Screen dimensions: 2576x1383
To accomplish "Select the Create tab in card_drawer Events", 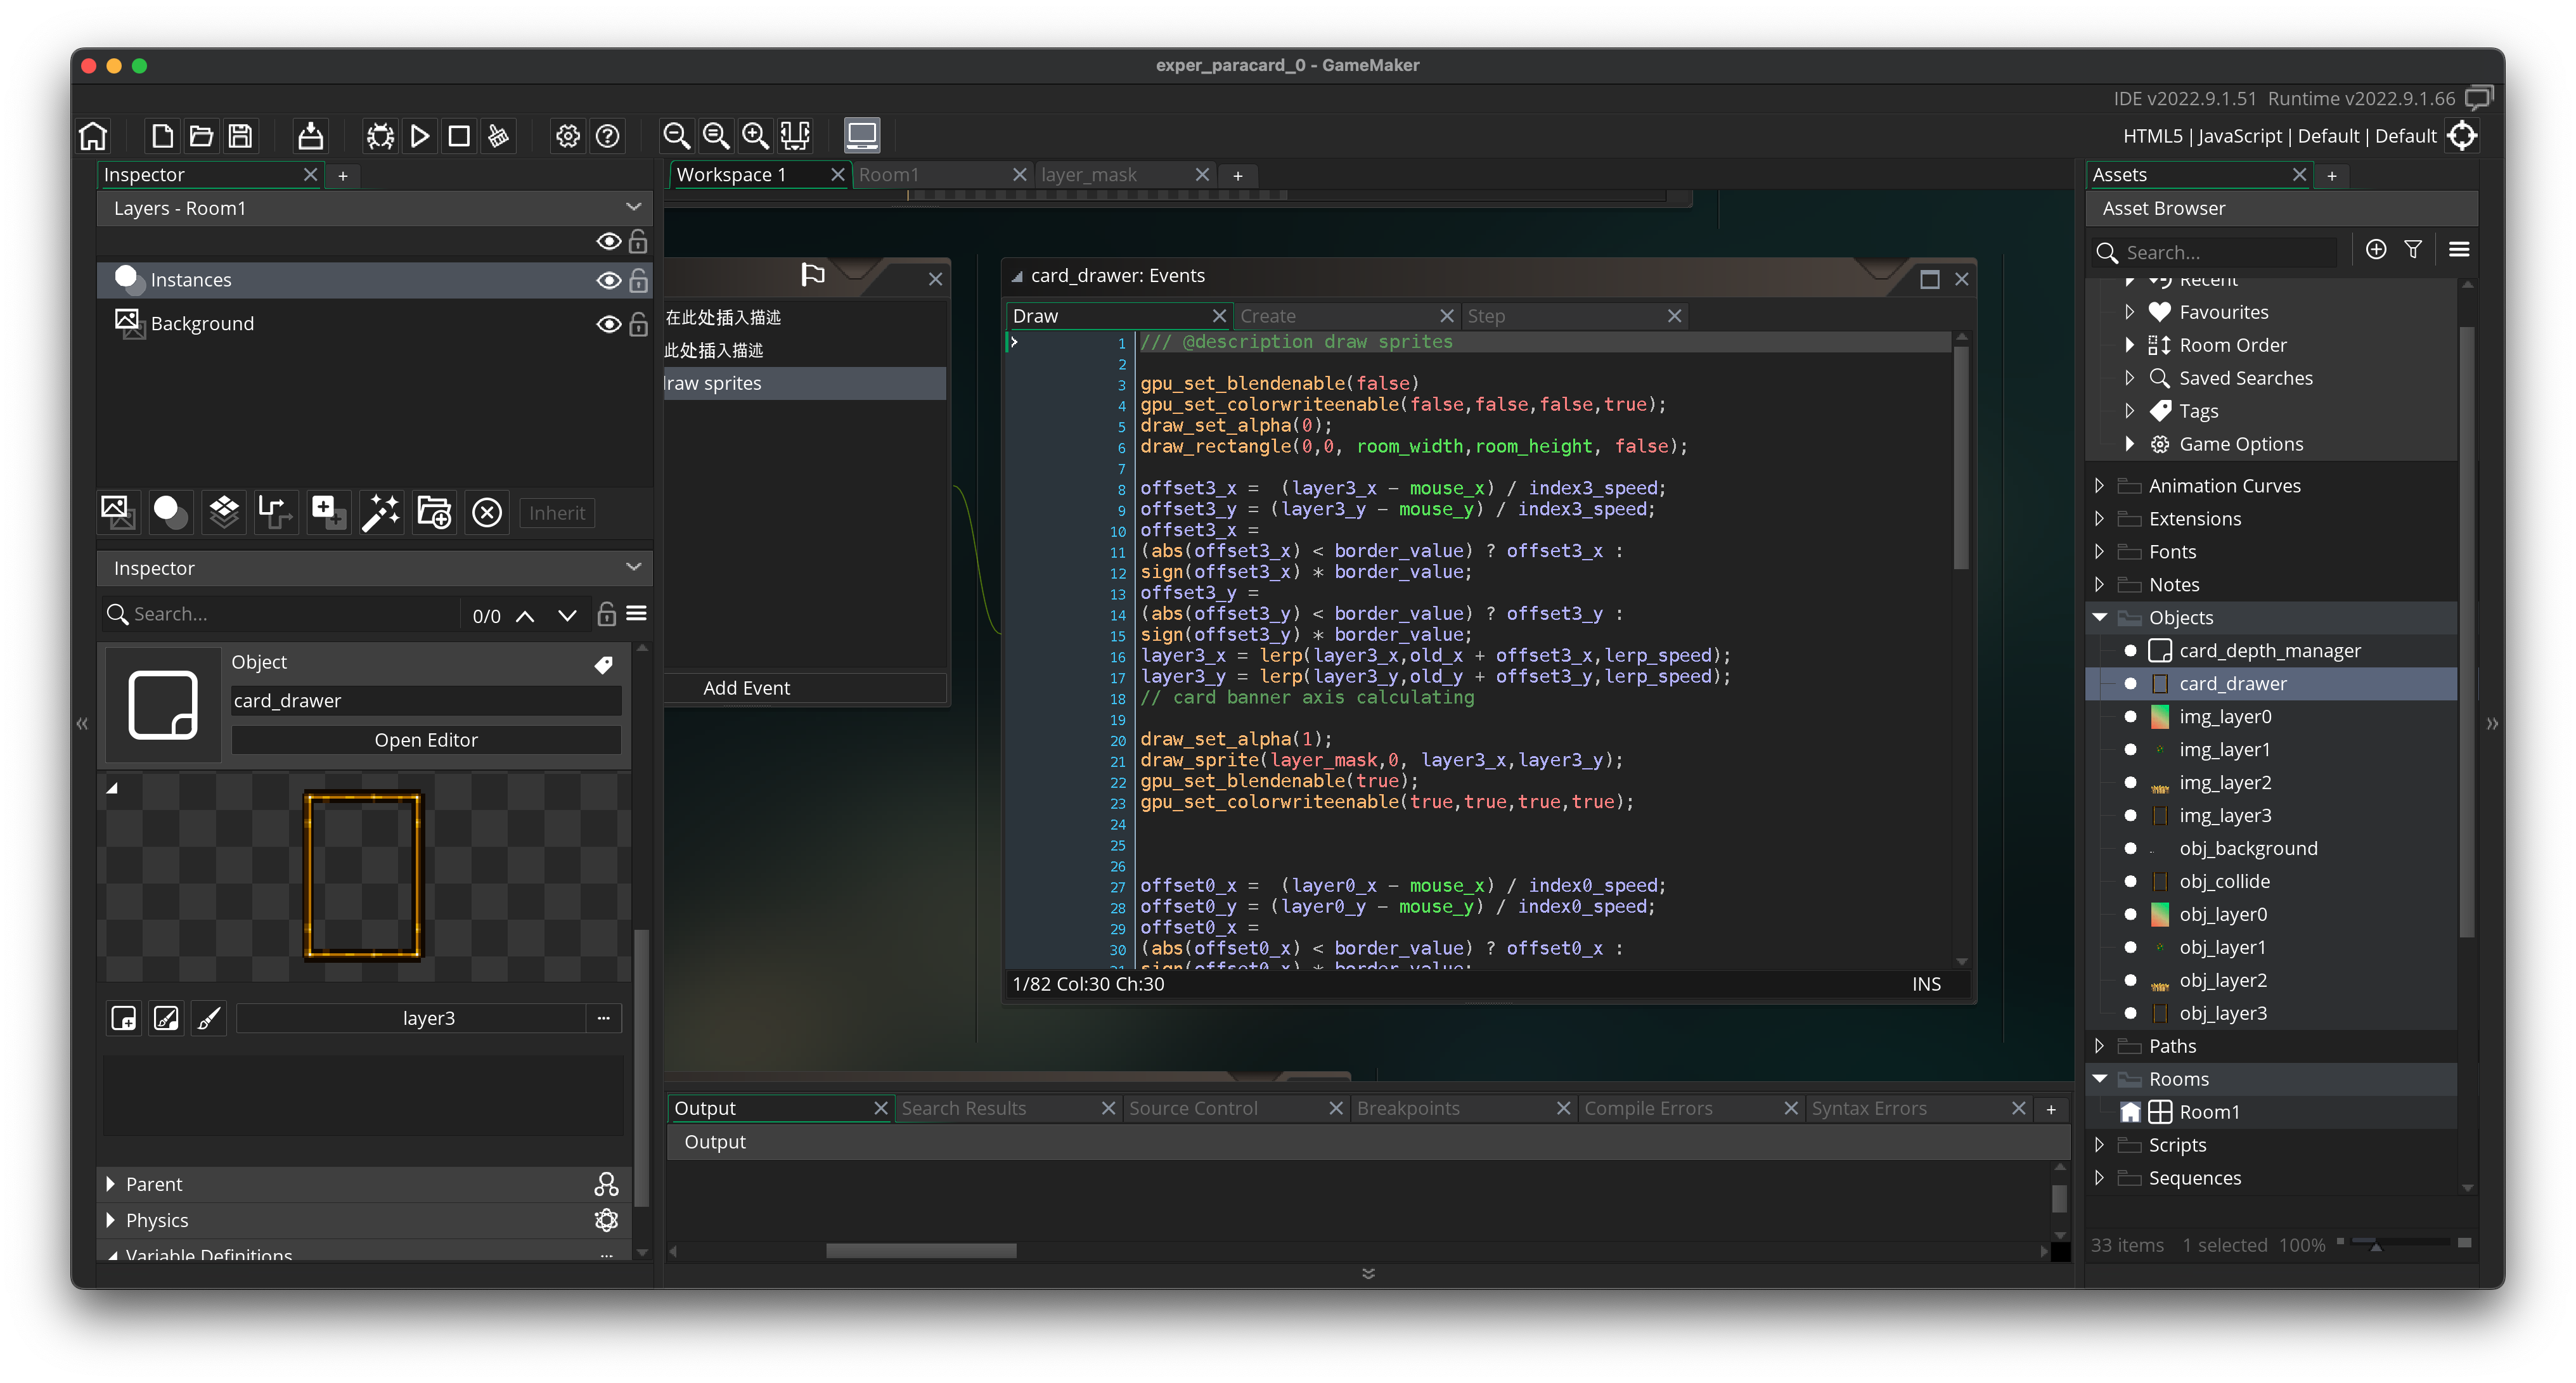I will click(1269, 315).
